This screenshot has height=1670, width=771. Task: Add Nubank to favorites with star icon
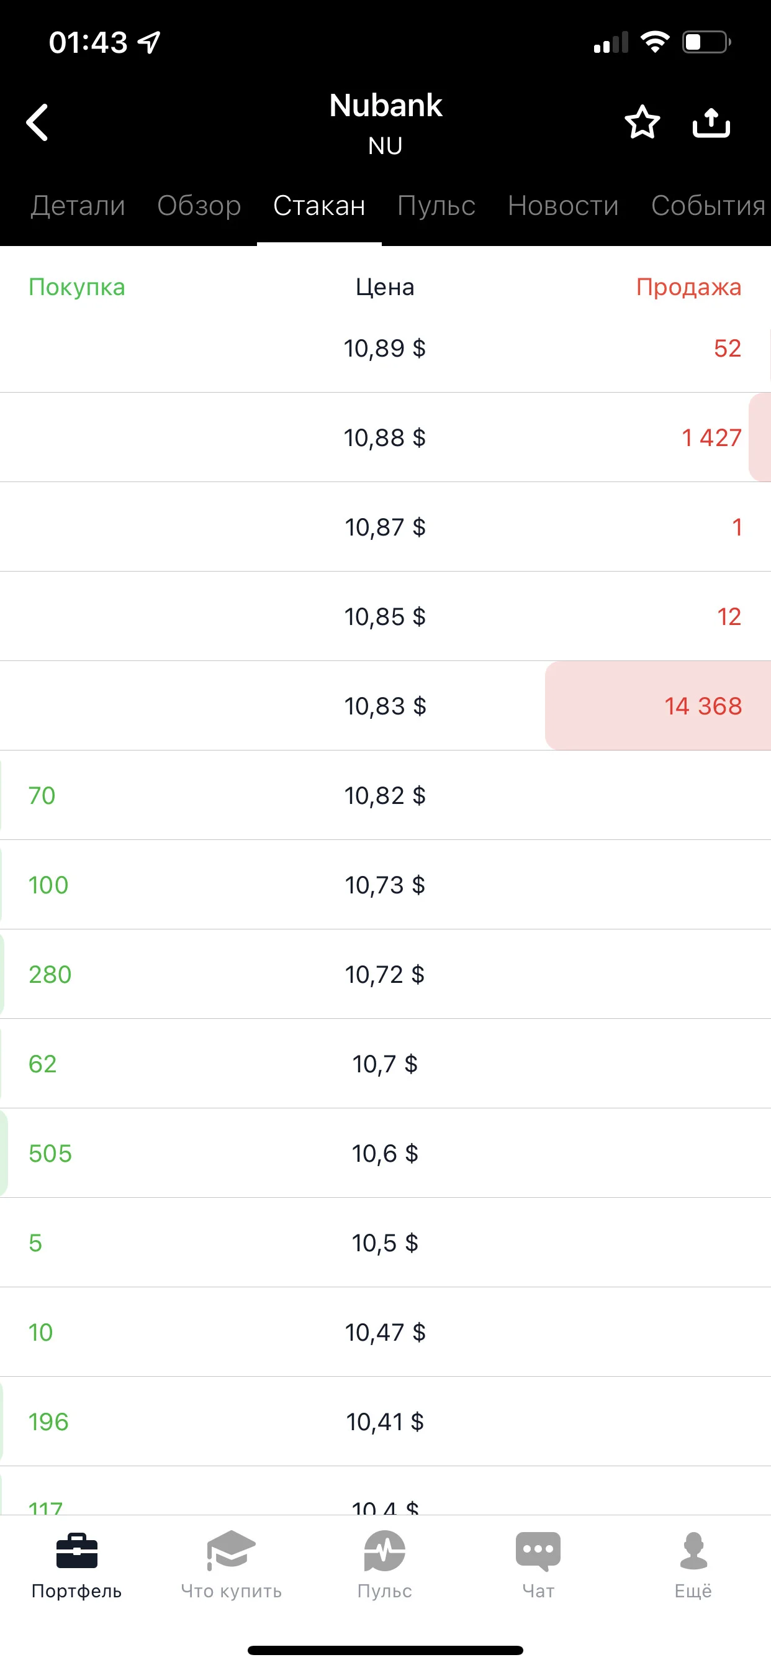pyautogui.click(x=642, y=122)
